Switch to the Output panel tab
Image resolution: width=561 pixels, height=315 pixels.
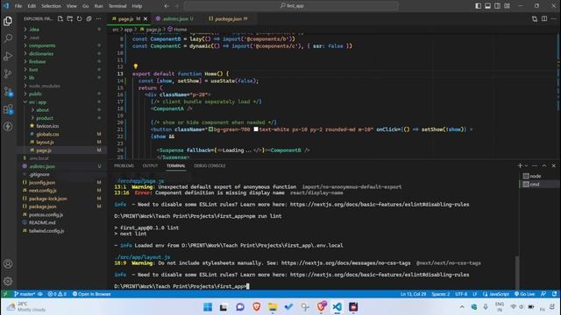pos(150,165)
